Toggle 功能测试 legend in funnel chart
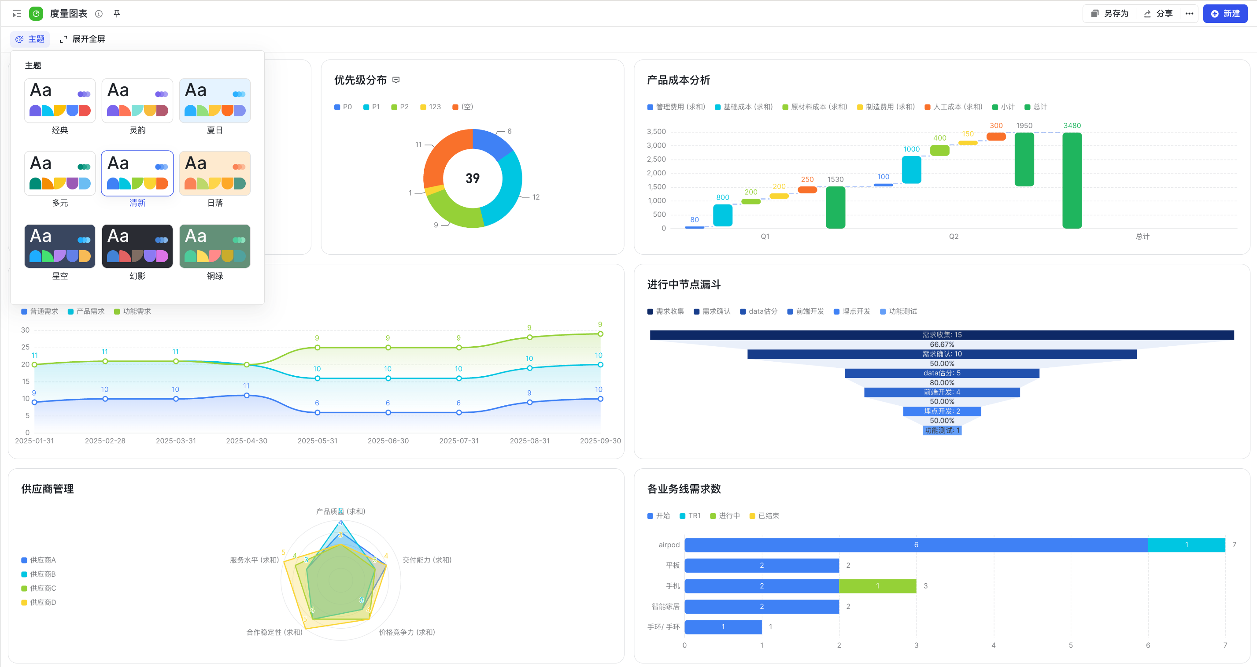 tap(898, 311)
